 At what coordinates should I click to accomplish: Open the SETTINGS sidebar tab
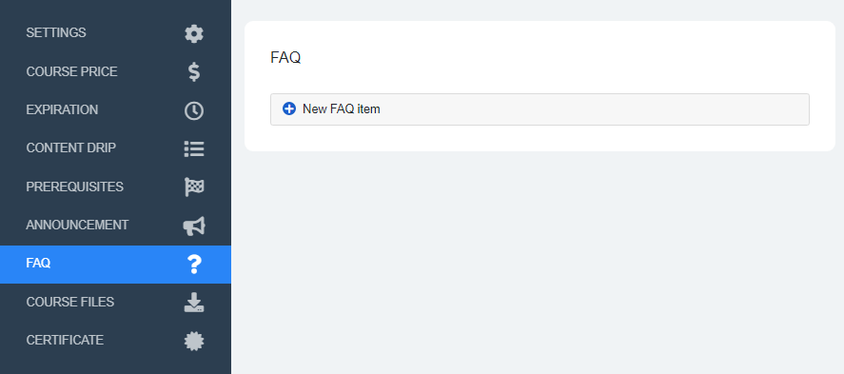115,32
